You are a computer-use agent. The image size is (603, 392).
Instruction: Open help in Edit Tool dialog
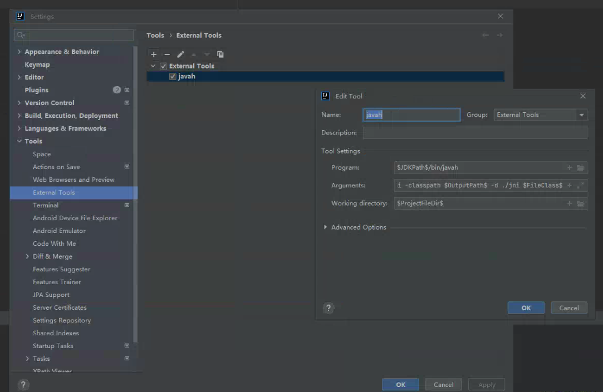click(328, 308)
